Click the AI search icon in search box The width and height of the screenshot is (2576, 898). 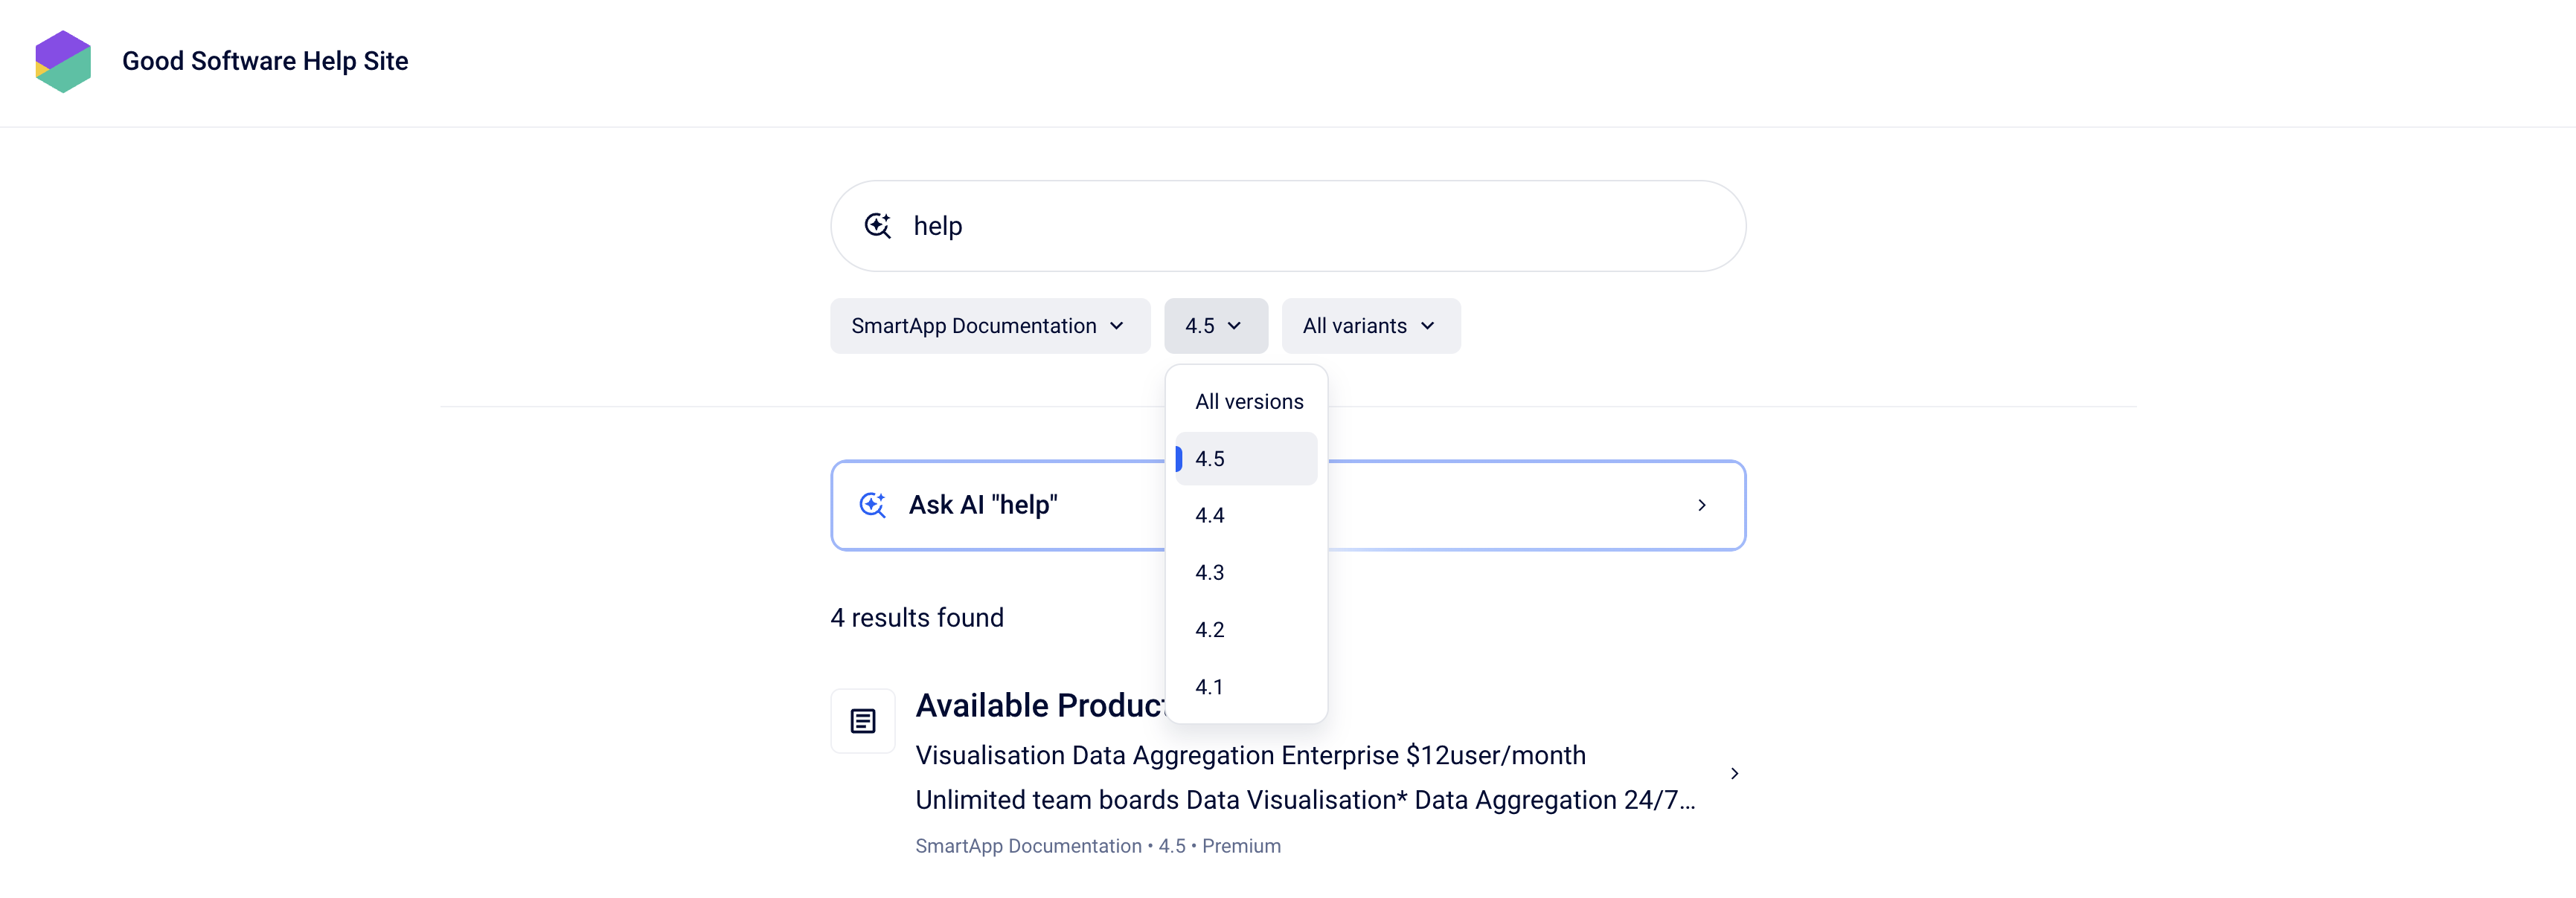877,226
